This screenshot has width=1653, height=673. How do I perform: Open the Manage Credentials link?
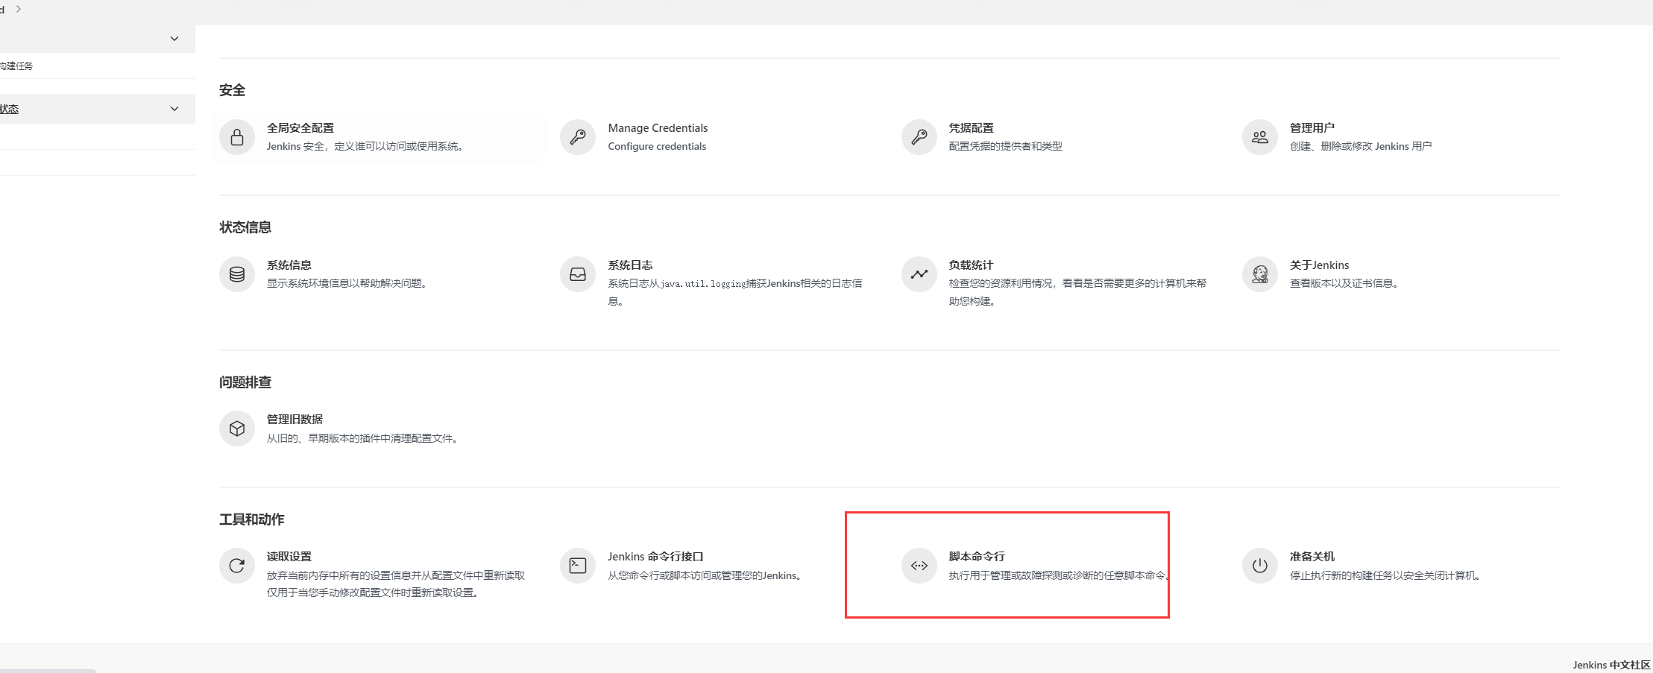tap(658, 128)
